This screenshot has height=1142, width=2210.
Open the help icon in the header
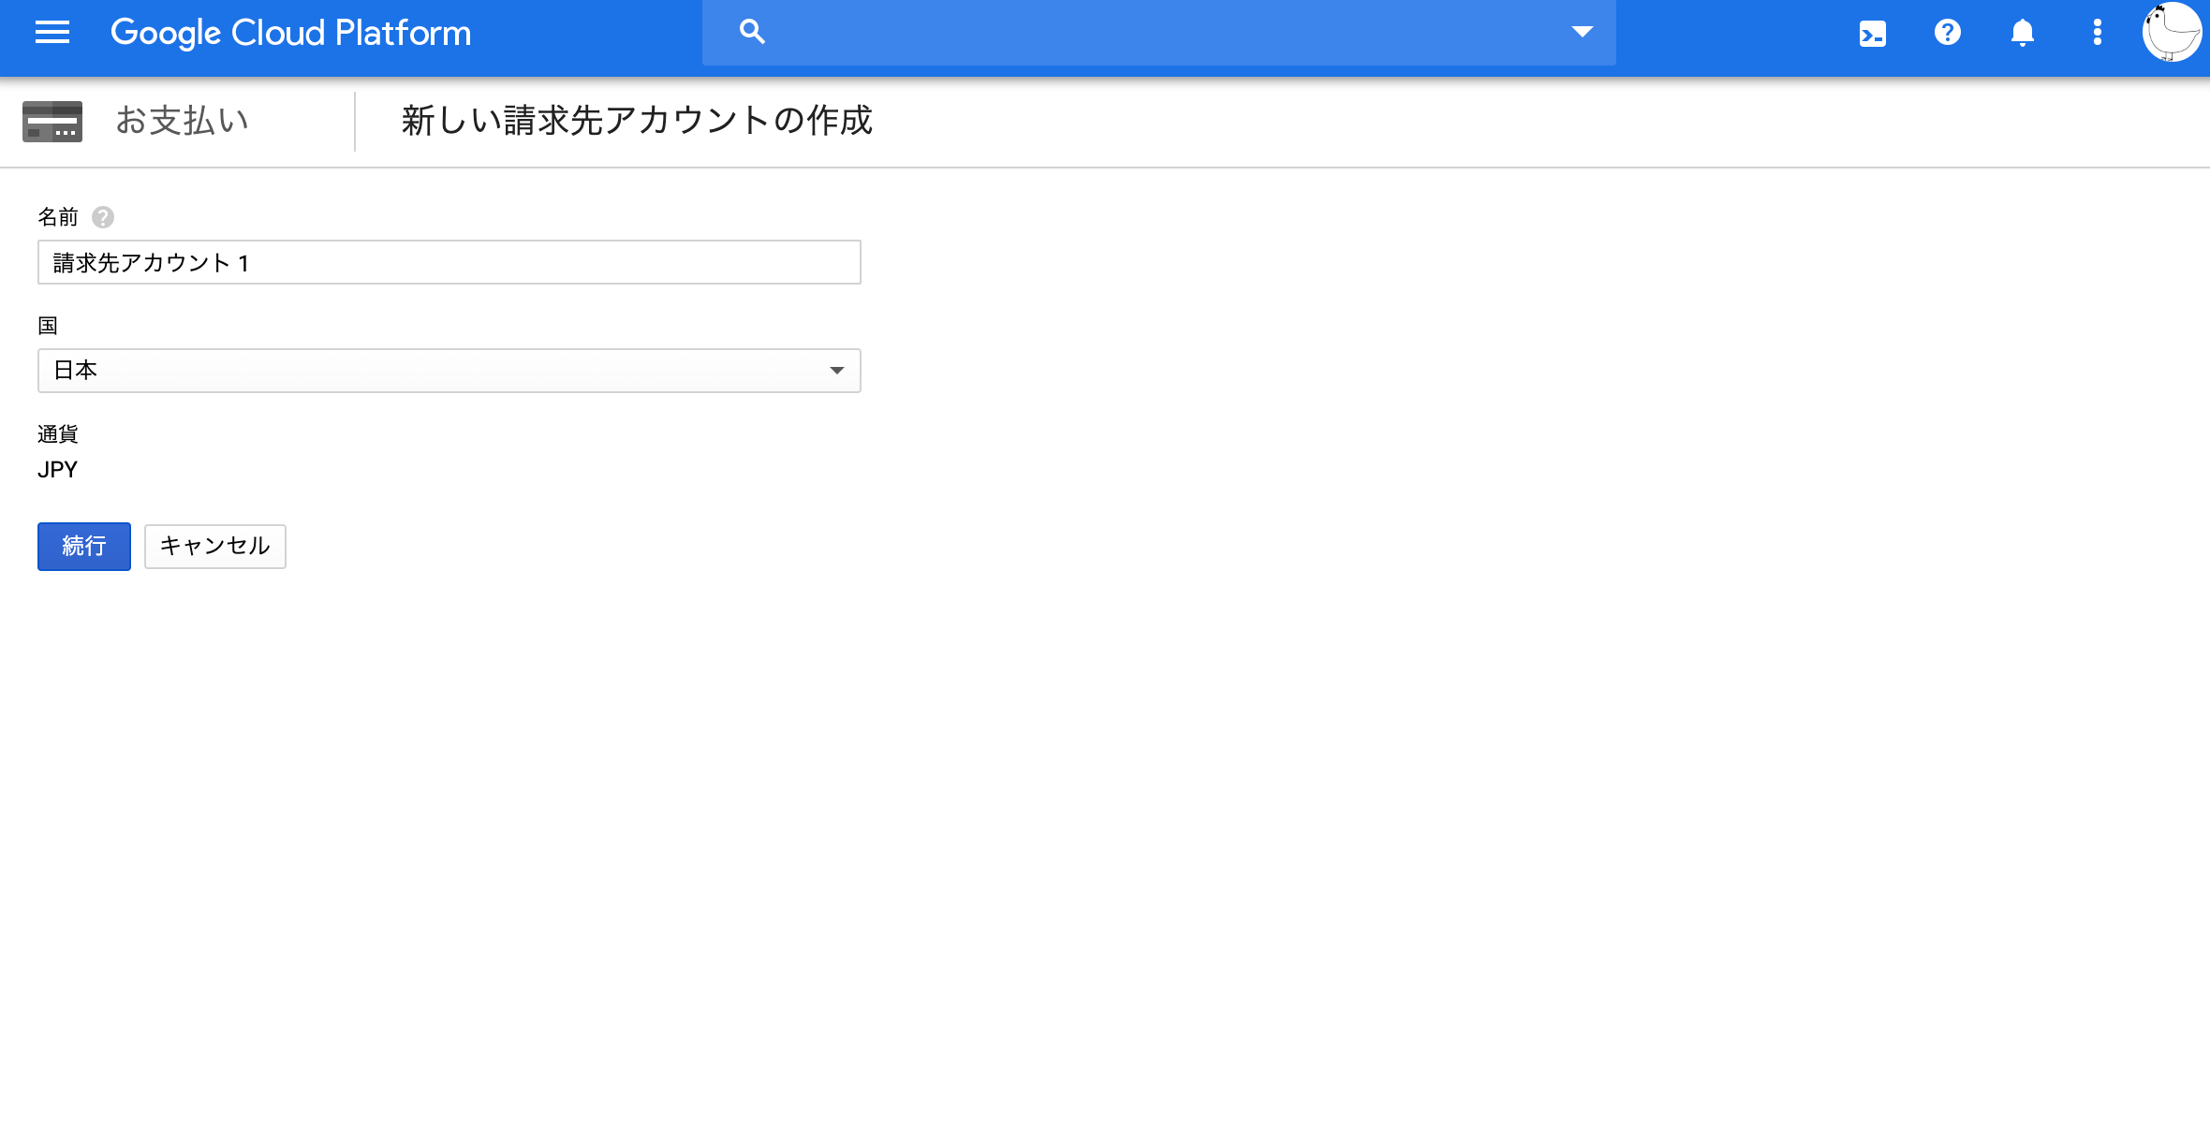point(1946,32)
